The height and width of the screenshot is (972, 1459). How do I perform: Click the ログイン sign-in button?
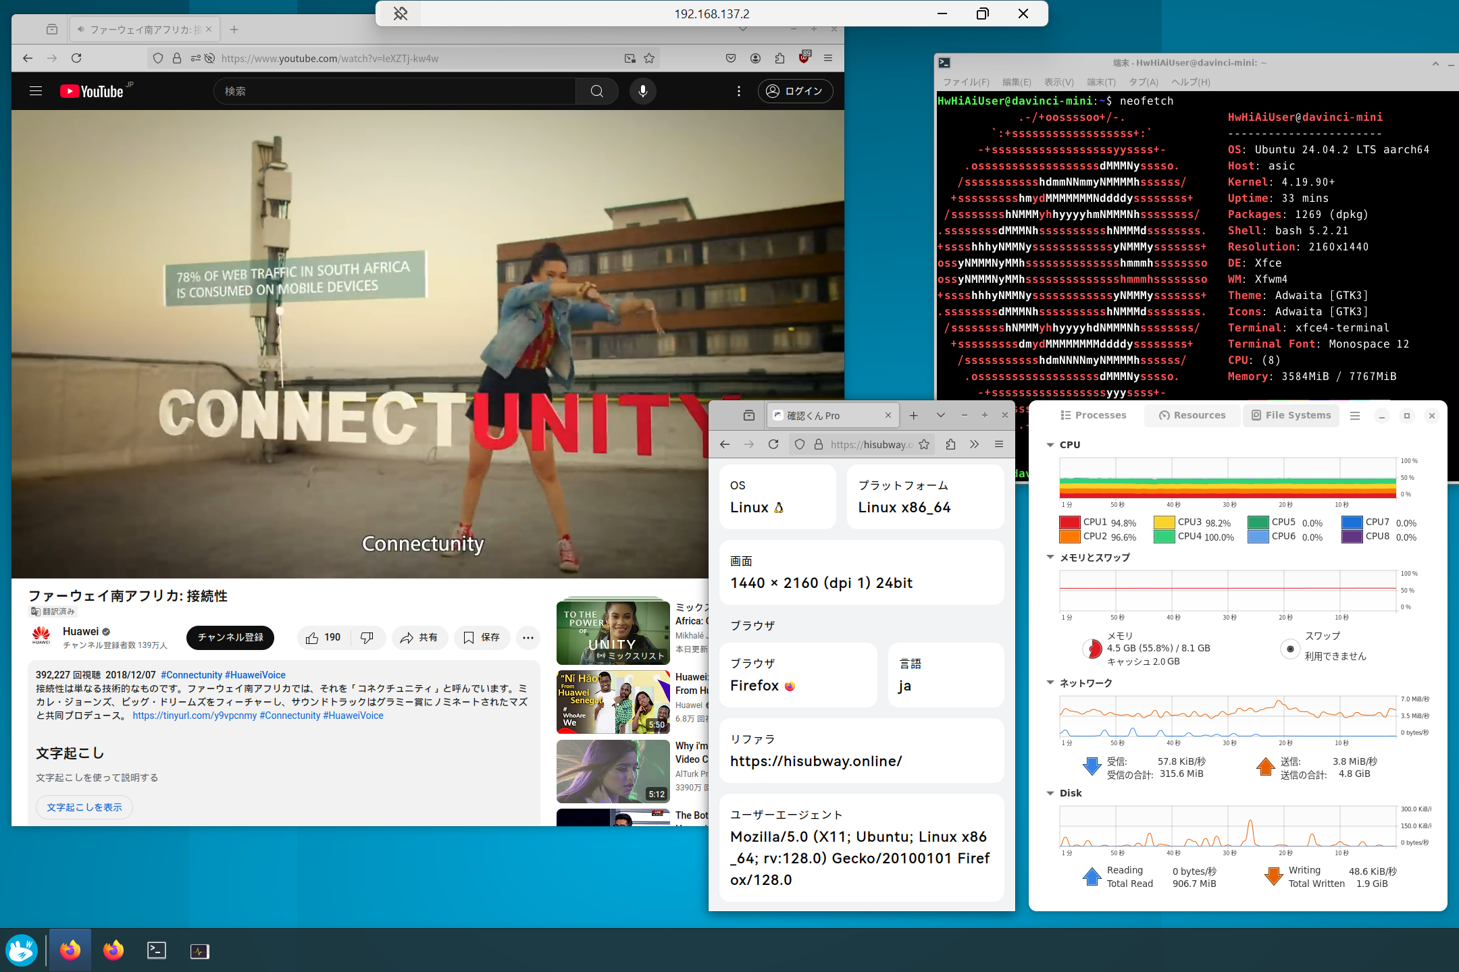tap(795, 91)
